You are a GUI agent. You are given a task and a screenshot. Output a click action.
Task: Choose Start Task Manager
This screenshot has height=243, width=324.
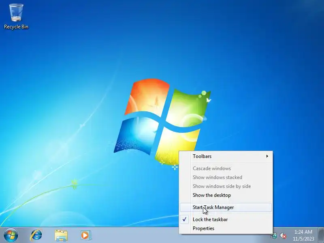coord(226,207)
